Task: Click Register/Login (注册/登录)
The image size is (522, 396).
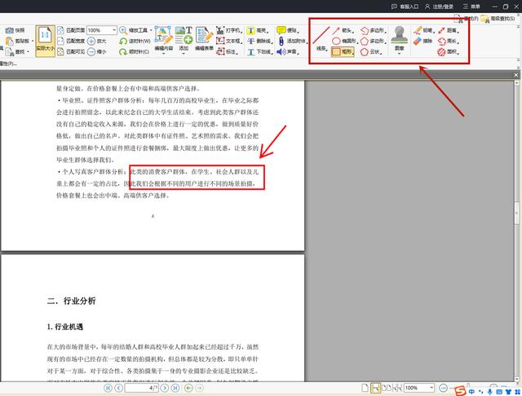Action: (439, 7)
